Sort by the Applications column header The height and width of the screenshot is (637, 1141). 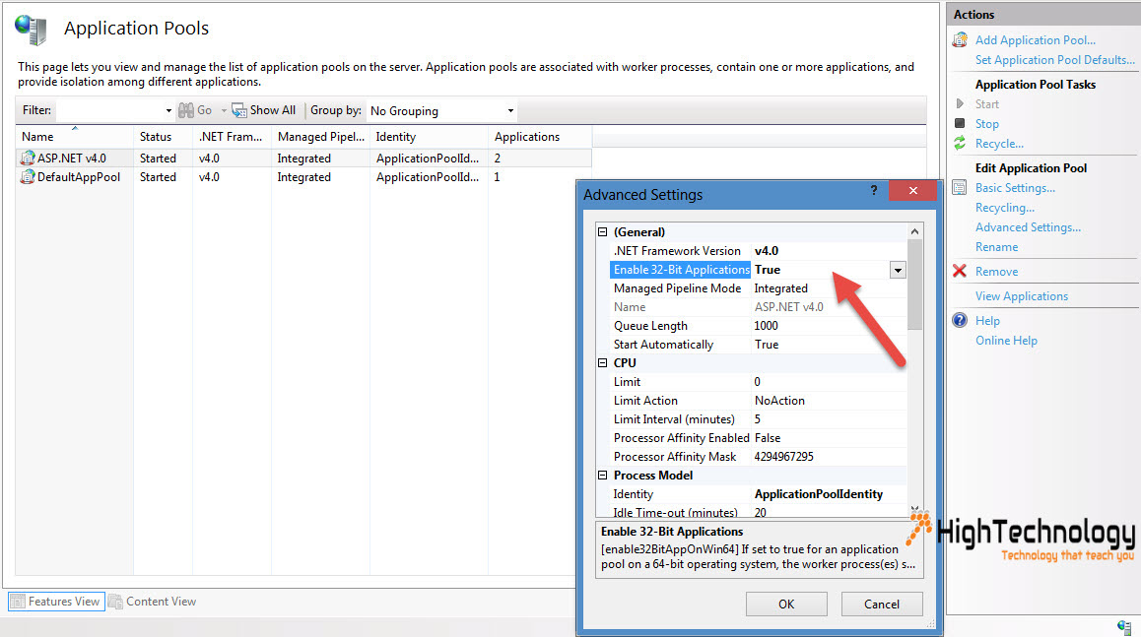(540, 137)
